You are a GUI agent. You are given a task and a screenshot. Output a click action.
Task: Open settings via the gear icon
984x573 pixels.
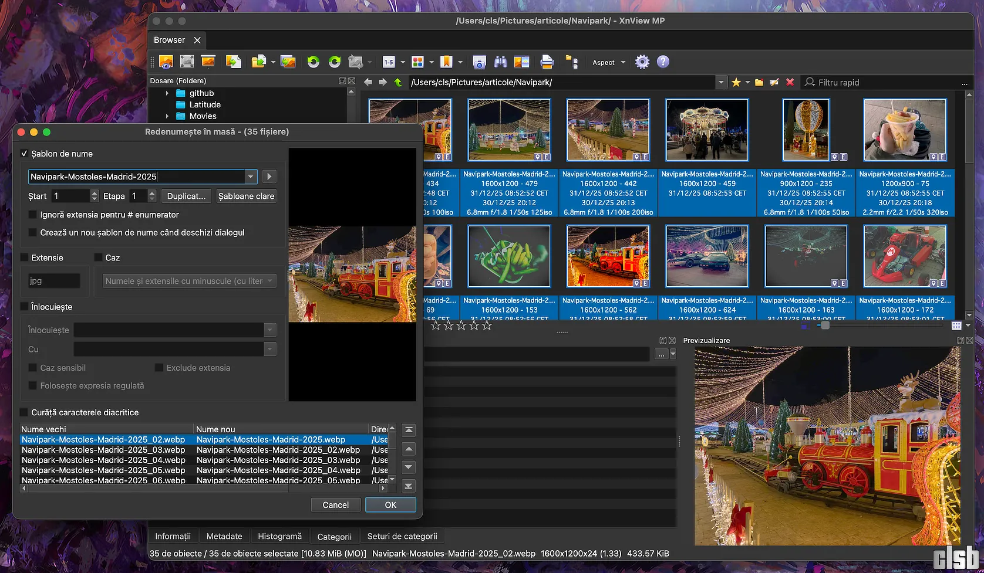point(642,62)
